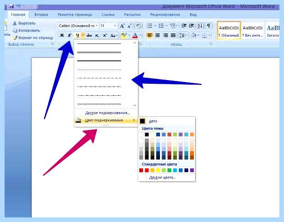Sort text alphabetically icon
This screenshot has width=284, height=222.
tap(200, 26)
